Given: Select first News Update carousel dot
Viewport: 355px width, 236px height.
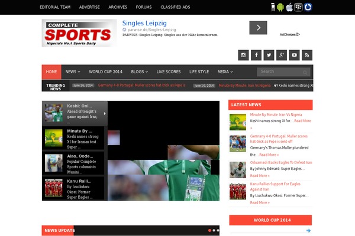Looking at the screenshot, I should [x=209, y=231].
